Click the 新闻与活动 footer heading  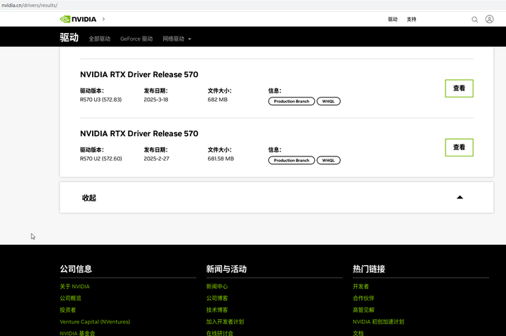[x=226, y=269]
